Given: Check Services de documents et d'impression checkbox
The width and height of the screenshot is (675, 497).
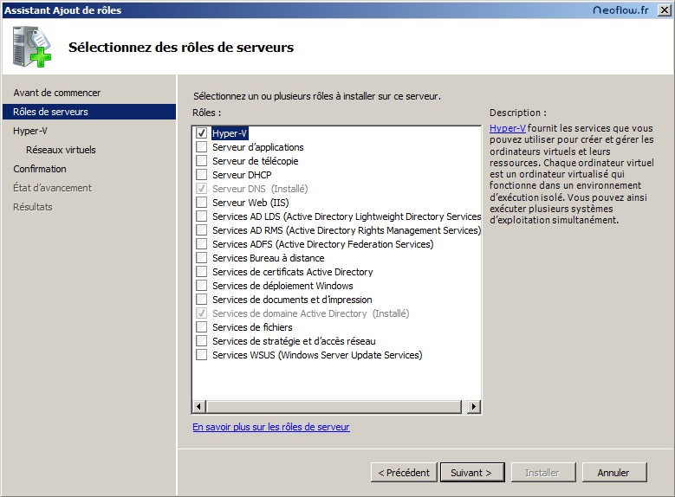Looking at the screenshot, I should pos(201,300).
